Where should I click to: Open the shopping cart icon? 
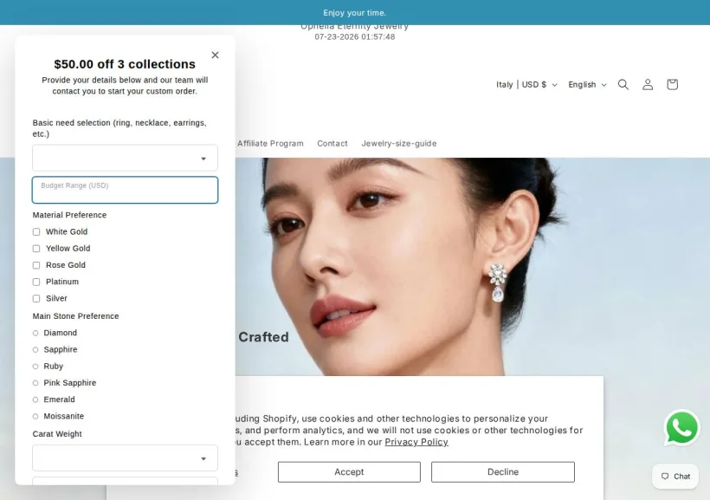672,85
